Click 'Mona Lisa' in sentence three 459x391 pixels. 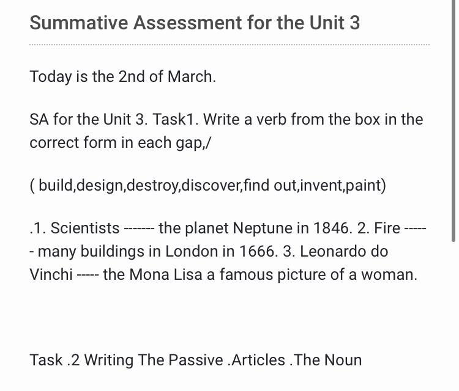pyautogui.click(x=164, y=275)
